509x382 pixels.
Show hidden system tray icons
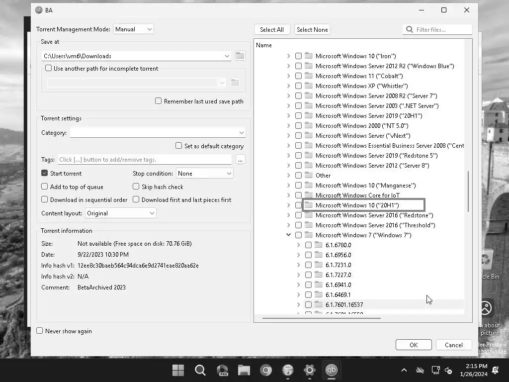(404, 370)
